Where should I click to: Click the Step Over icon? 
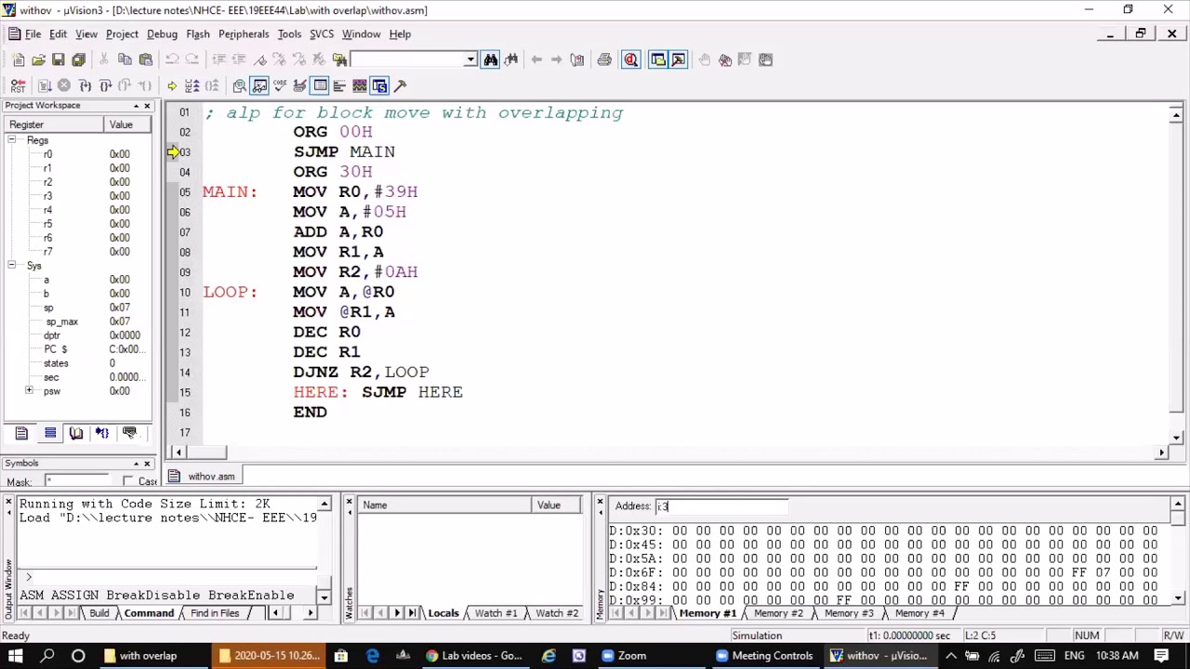(105, 86)
